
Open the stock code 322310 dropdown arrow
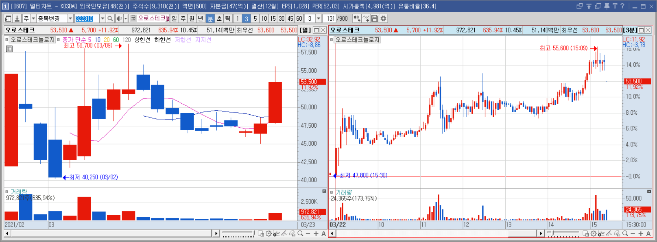[103, 18]
